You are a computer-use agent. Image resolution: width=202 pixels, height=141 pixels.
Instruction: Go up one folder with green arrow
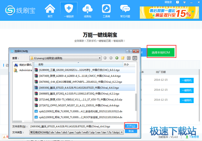coord(117,58)
